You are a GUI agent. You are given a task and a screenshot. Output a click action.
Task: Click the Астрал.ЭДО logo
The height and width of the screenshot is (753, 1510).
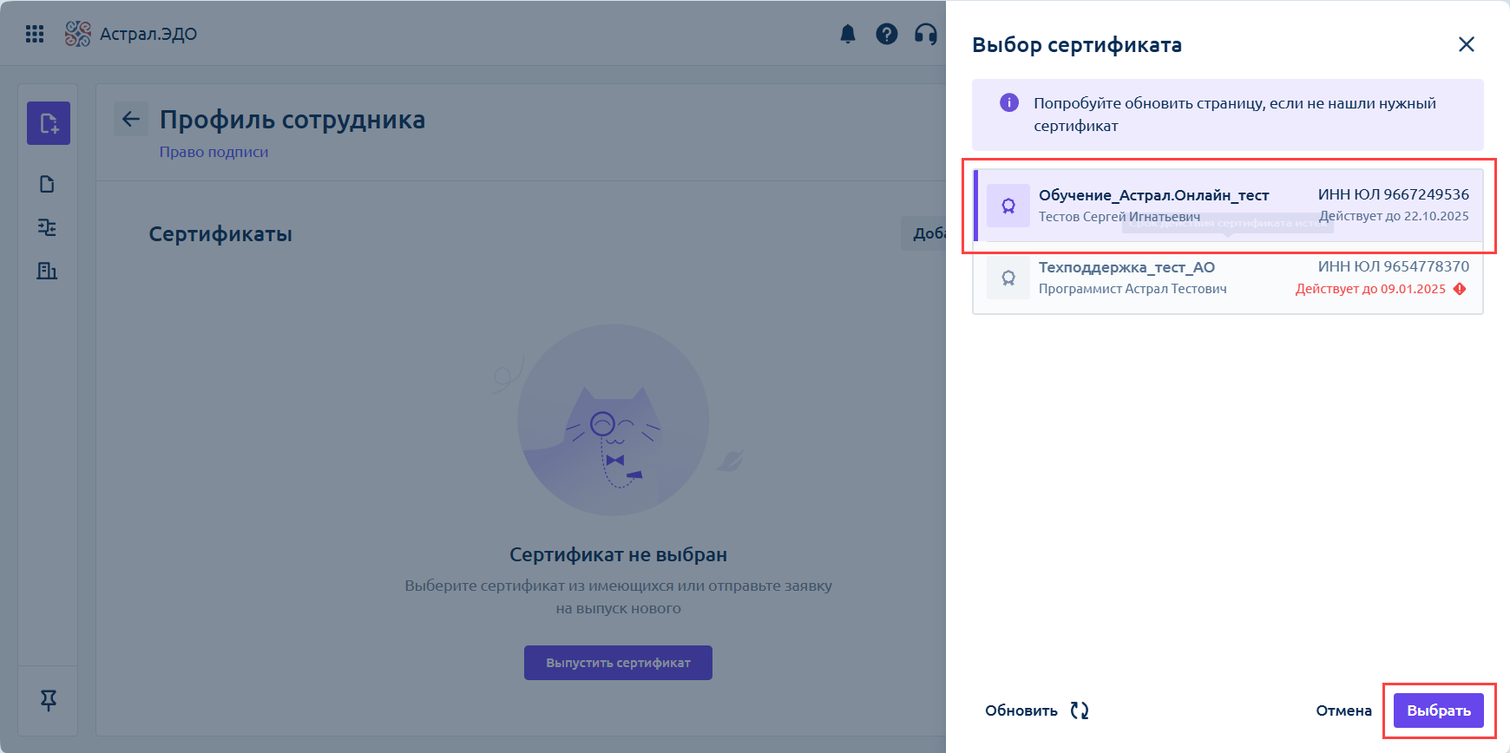131,34
